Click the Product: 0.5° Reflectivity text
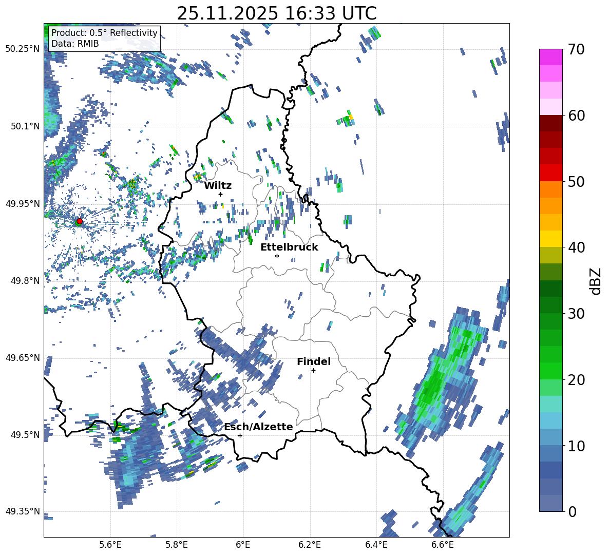The width and height of the screenshot is (608, 555). pyautogui.click(x=104, y=33)
